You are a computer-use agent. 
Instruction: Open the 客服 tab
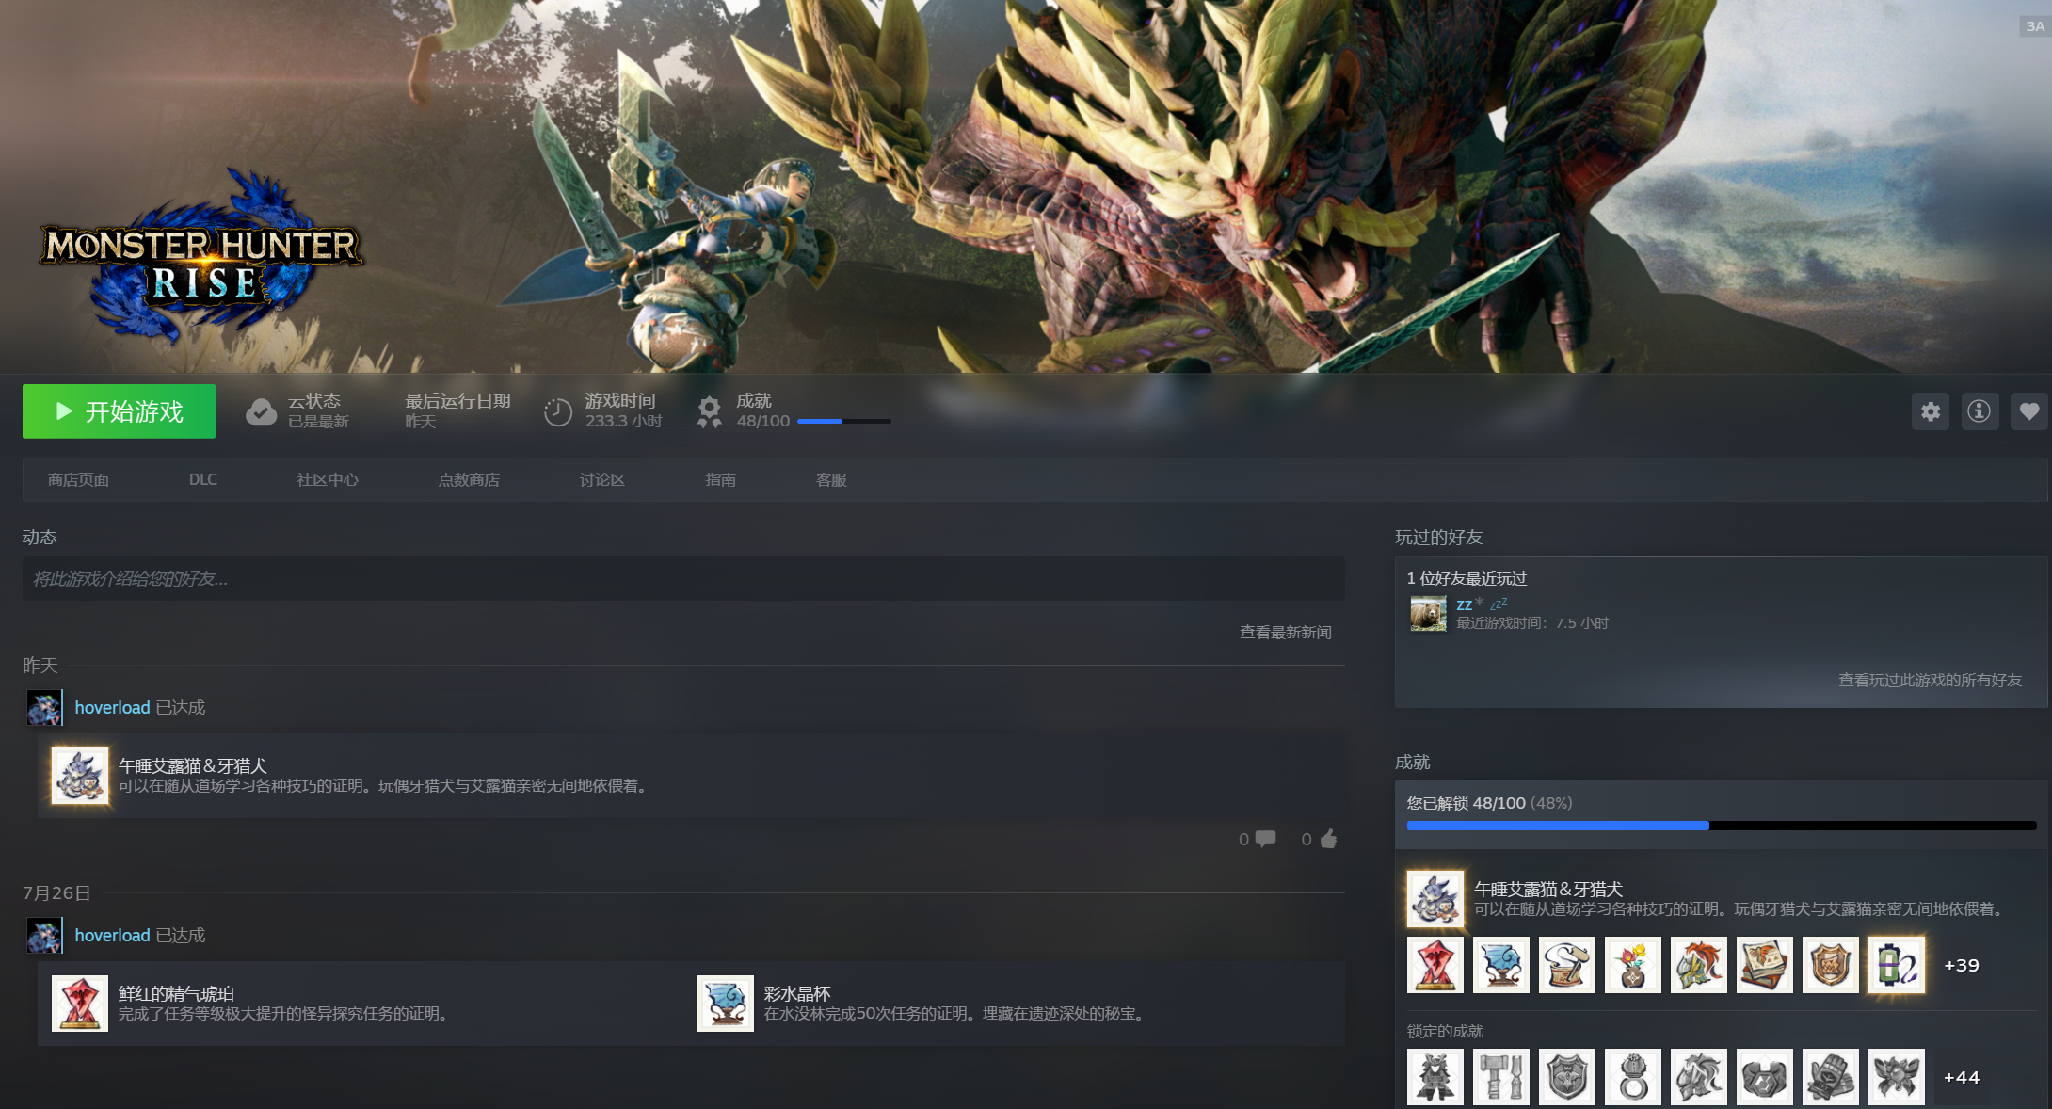pyautogui.click(x=831, y=480)
